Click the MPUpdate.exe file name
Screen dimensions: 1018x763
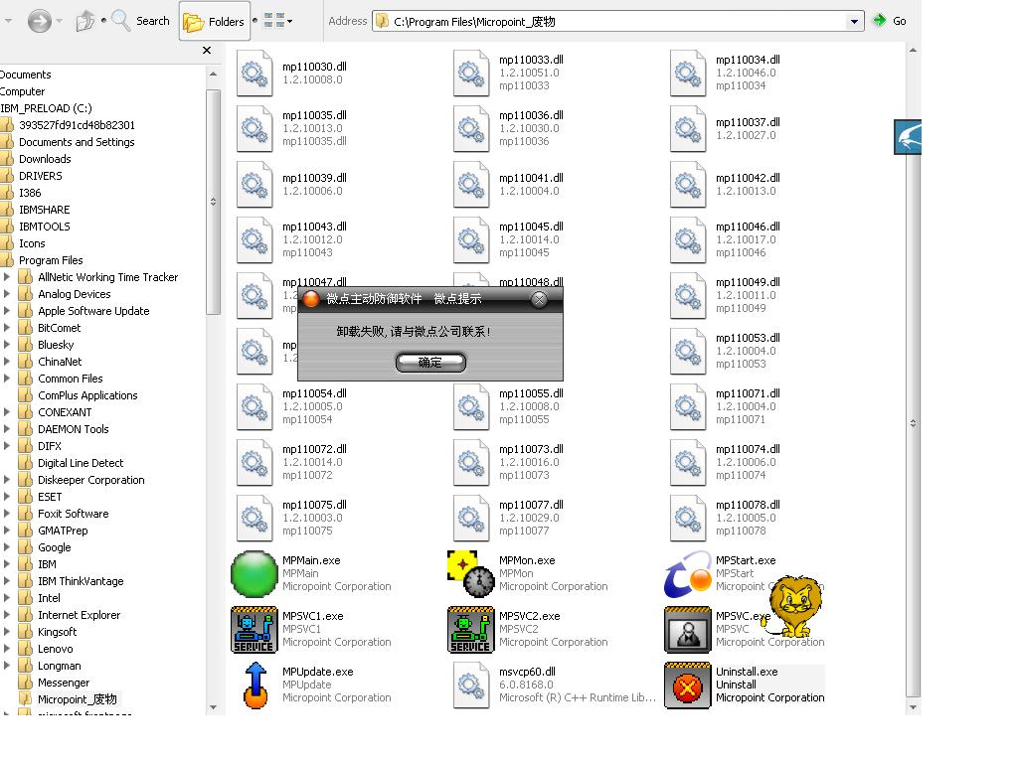pos(317,672)
